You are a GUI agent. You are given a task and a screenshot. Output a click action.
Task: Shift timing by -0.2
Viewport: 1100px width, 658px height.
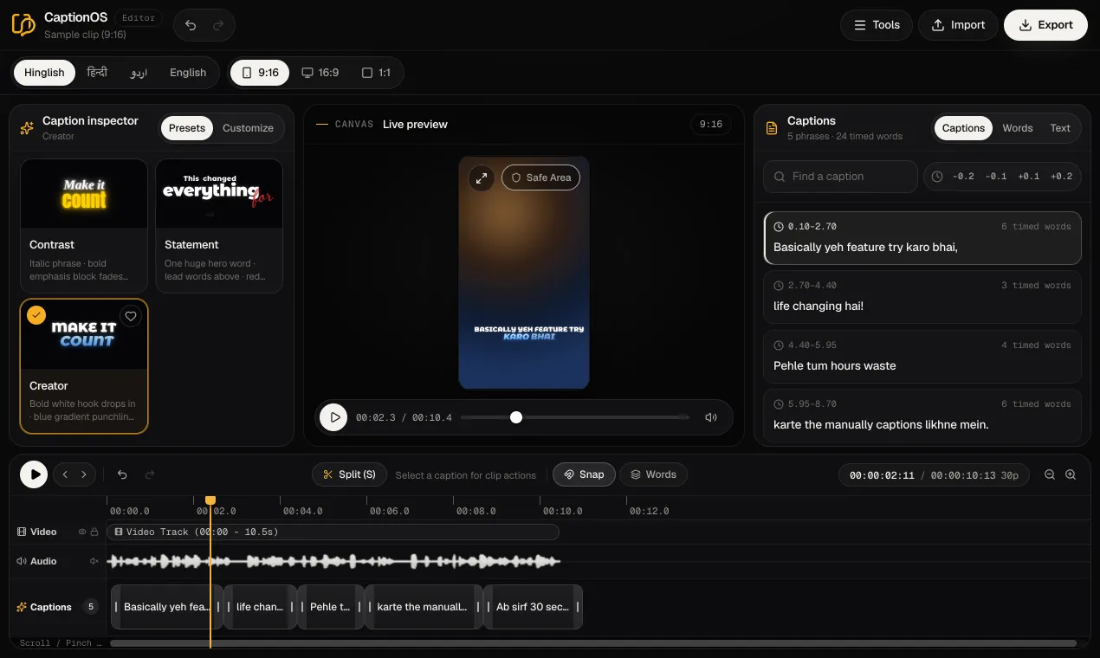click(963, 177)
